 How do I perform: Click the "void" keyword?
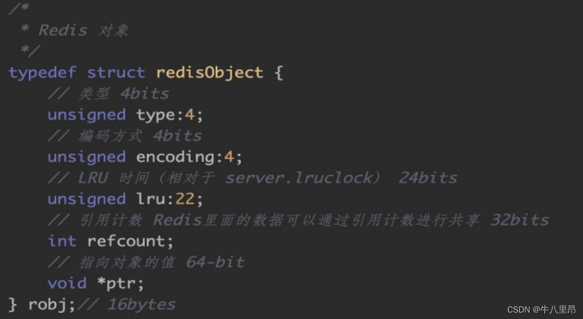67,283
